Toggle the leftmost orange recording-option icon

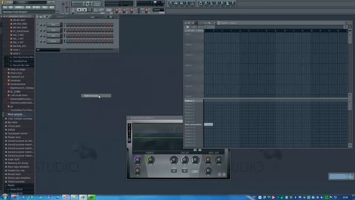pos(117,11)
